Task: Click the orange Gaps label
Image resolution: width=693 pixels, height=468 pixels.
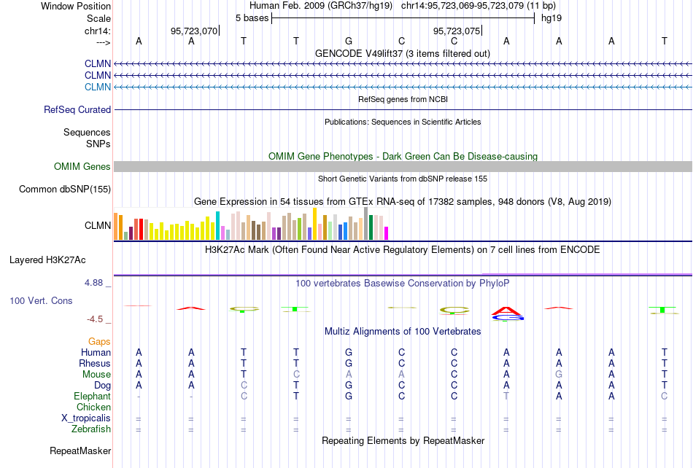Action: 99,341
